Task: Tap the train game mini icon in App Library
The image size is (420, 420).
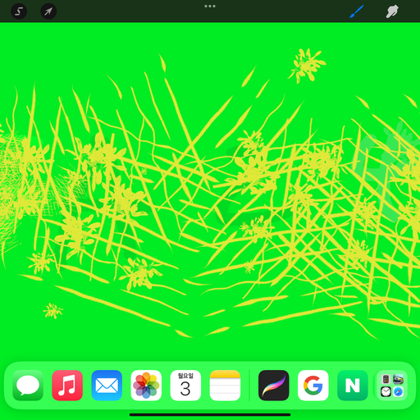Action: click(x=399, y=379)
